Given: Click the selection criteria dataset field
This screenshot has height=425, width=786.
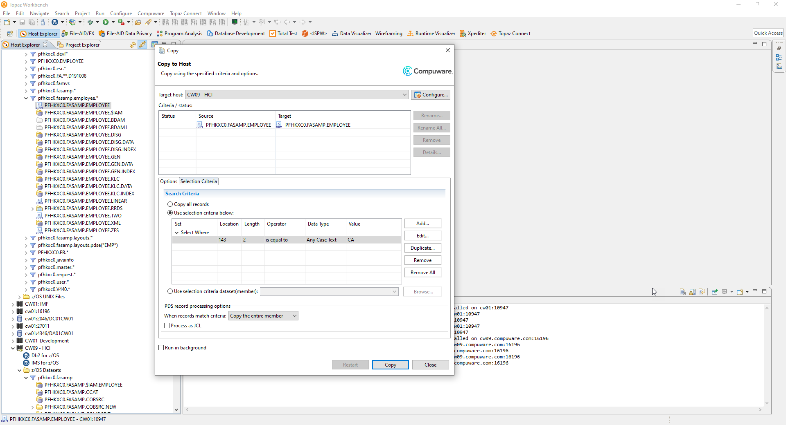Looking at the screenshot, I should (327, 291).
